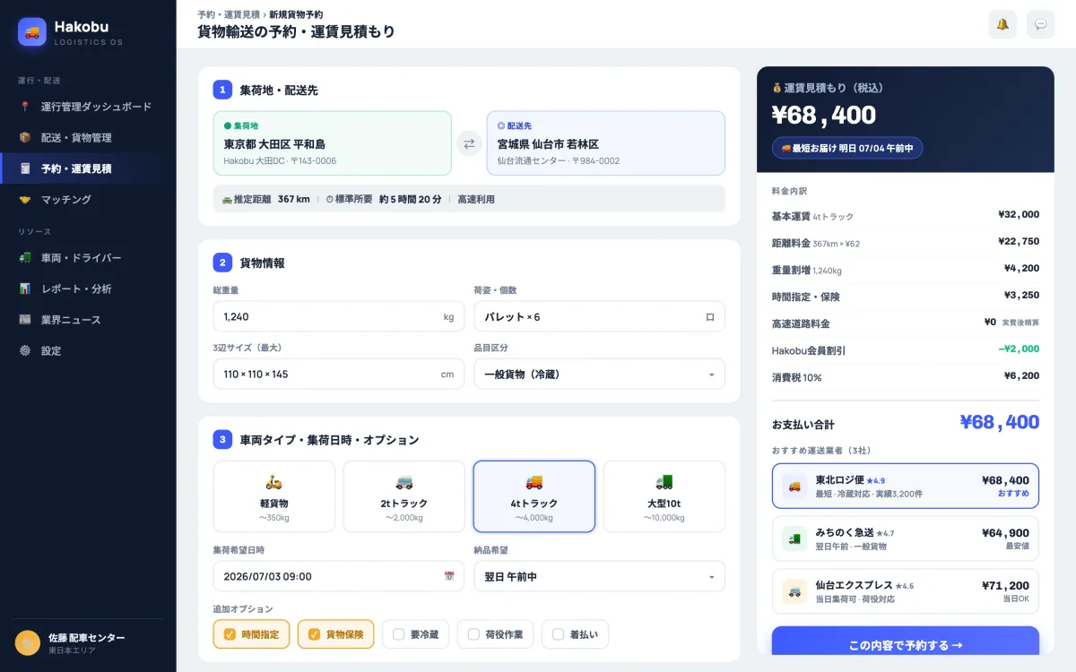Select the 2tトラック vehicle type card
Image resolution: width=1076 pixels, height=672 pixels.
[x=404, y=496]
